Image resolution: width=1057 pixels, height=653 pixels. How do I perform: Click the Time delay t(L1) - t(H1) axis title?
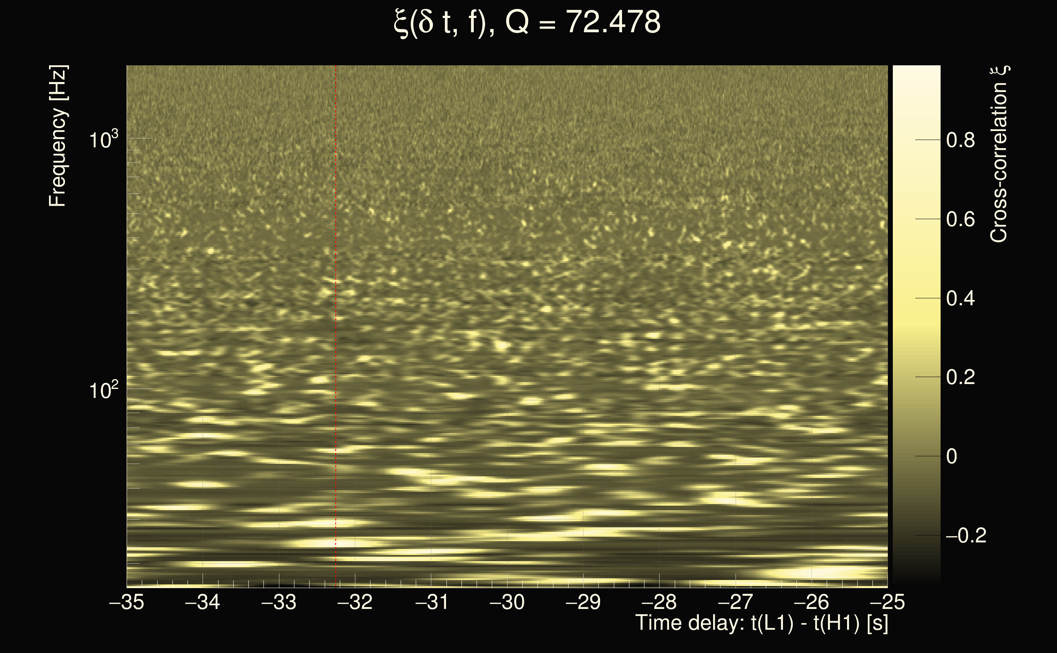tap(761, 623)
